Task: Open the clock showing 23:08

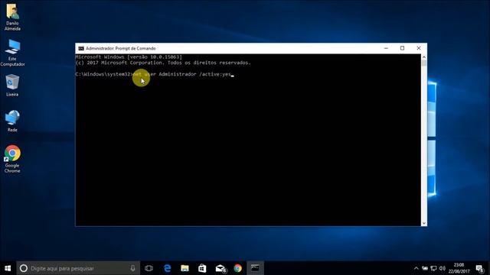Action: tap(459, 268)
